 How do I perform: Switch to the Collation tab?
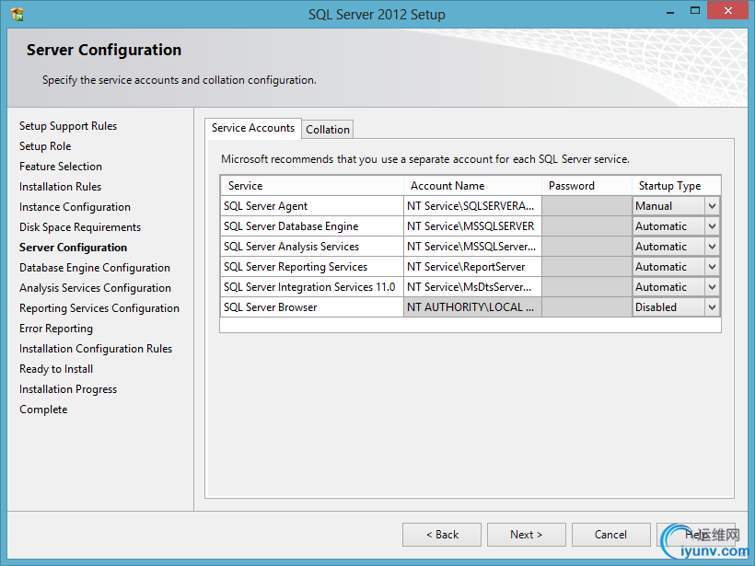pyautogui.click(x=328, y=130)
